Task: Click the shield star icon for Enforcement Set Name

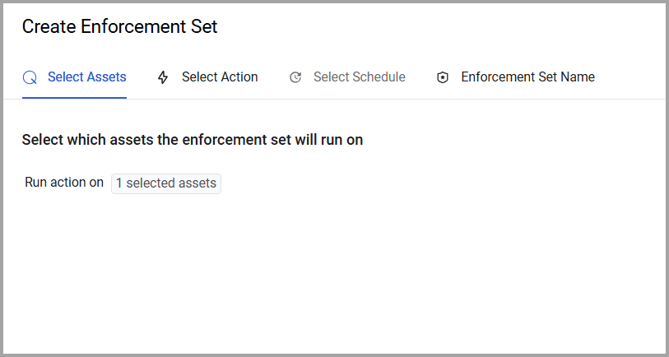Action: click(443, 77)
